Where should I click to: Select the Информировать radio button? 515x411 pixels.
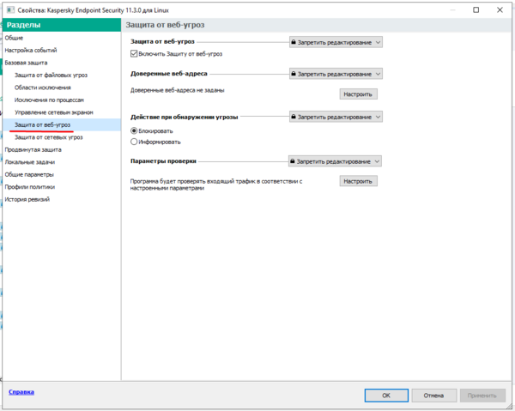point(134,142)
